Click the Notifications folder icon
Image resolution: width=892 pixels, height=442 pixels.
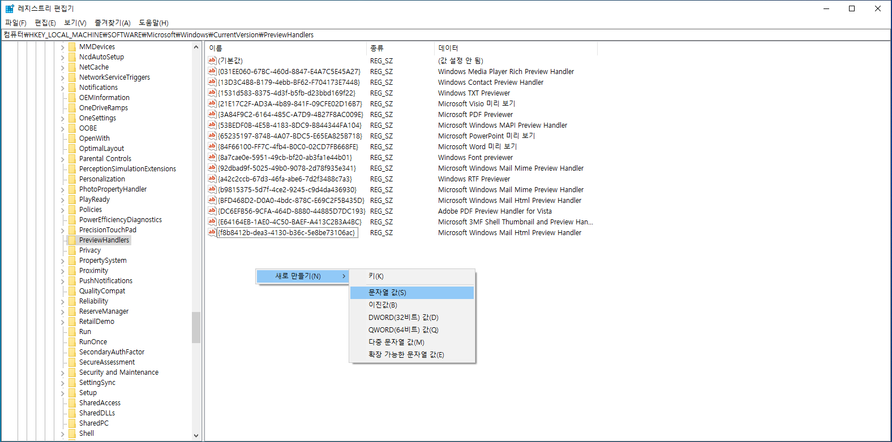(72, 88)
